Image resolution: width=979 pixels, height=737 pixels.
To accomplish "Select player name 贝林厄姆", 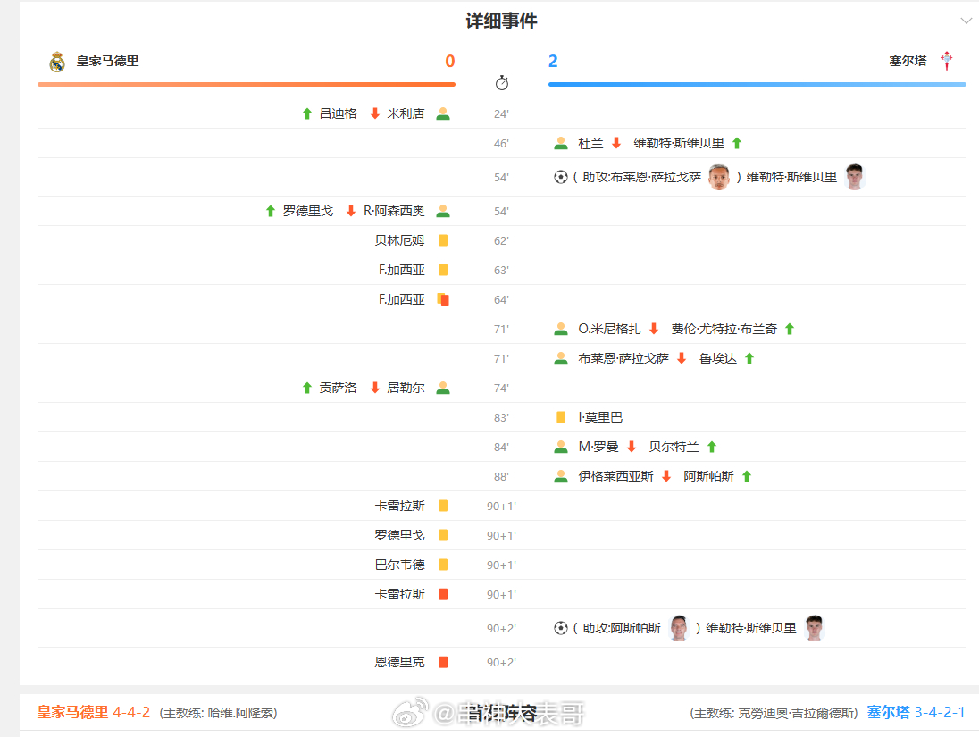I will [x=399, y=240].
